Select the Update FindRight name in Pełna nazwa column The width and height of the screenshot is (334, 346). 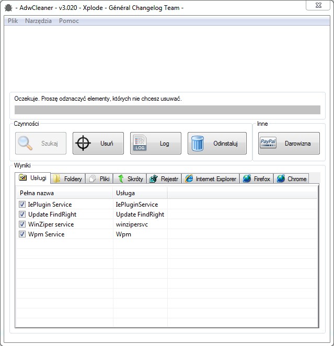pyautogui.click(x=52, y=214)
